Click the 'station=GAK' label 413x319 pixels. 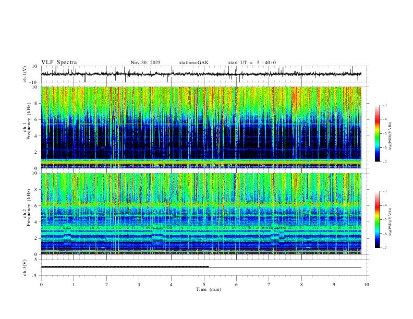coord(194,63)
